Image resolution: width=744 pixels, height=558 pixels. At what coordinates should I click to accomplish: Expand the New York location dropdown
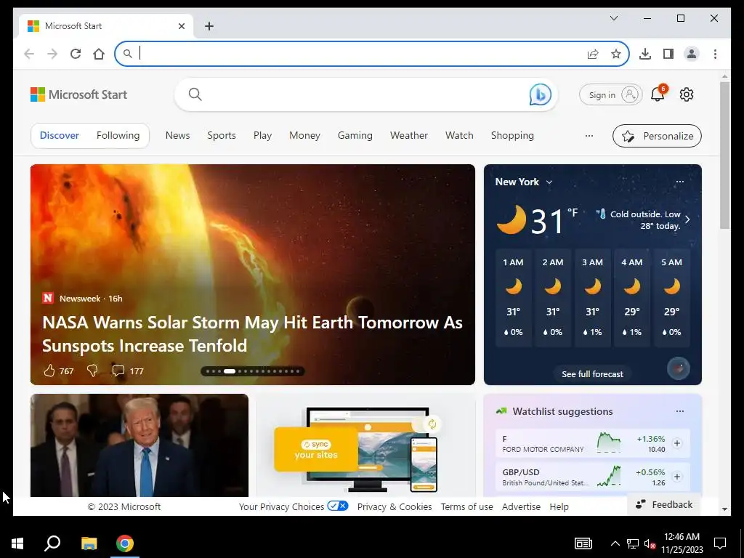point(549,182)
